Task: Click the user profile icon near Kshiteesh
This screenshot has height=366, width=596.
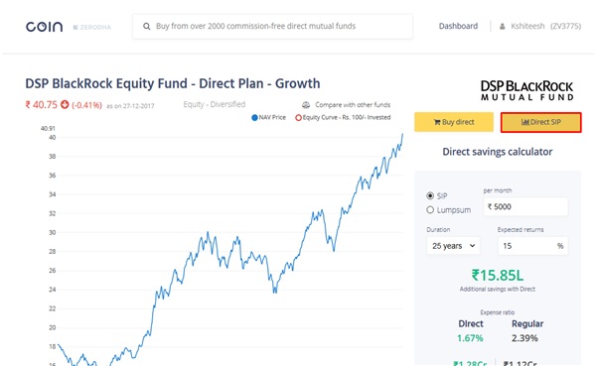Action: point(502,26)
